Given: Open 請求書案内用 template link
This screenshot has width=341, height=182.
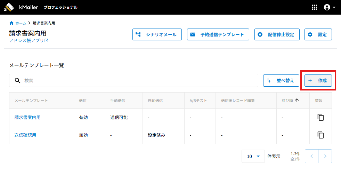Looking at the screenshot, I should 27,117.
